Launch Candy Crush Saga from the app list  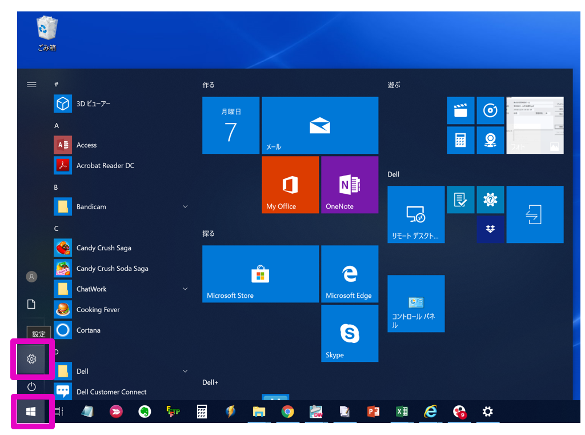120,248
